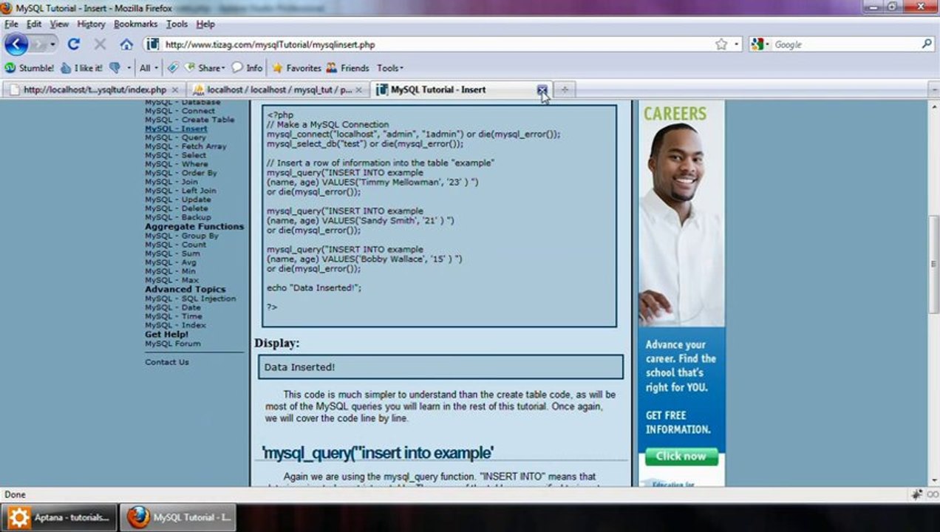Open the Bookmarks menu
This screenshot has width=940, height=532.
coord(135,24)
